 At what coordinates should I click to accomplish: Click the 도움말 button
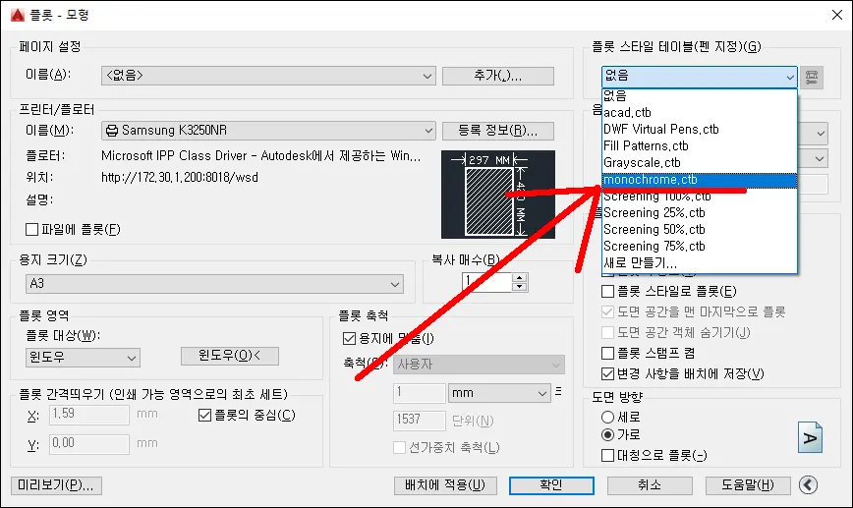pyautogui.click(x=748, y=485)
